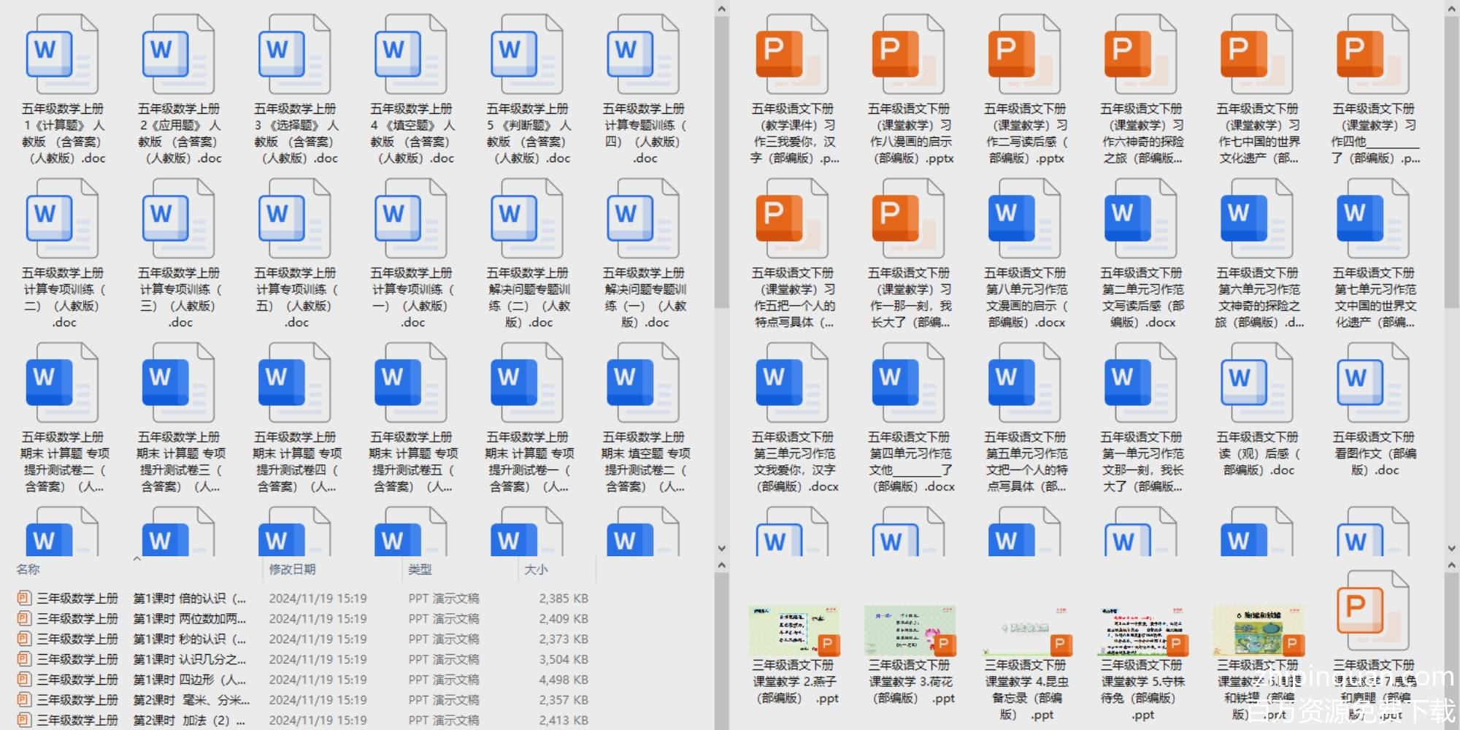Image resolution: width=1460 pixels, height=730 pixels.
Task: Sort the file list by 大小 column
Action: click(536, 569)
